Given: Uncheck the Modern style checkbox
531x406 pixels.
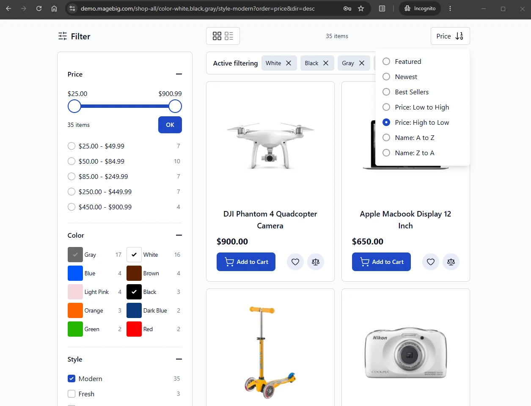Looking at the screenshot, I should tap(72, 379).
